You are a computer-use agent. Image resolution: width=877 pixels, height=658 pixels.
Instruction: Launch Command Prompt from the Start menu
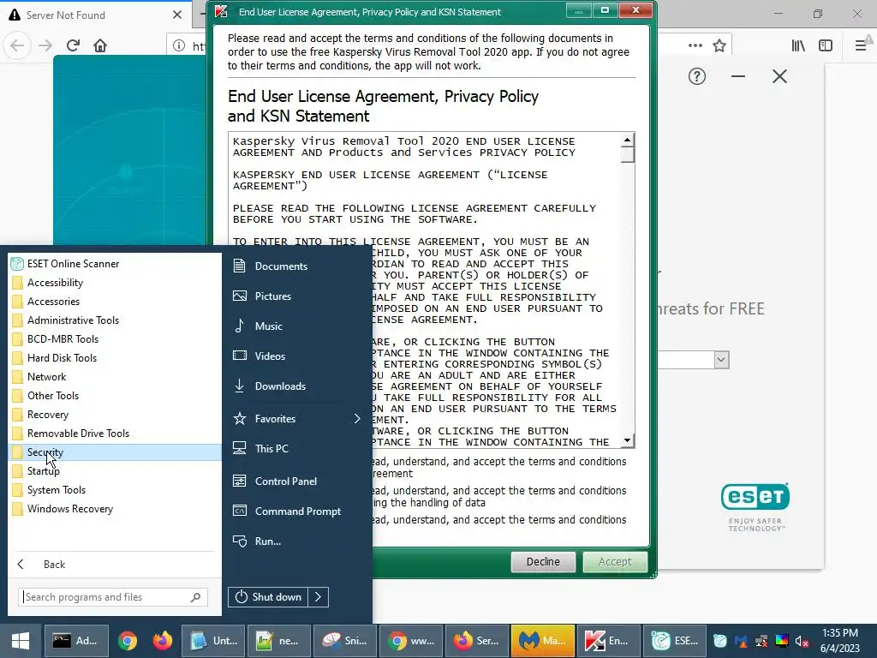tap(297, 511)
